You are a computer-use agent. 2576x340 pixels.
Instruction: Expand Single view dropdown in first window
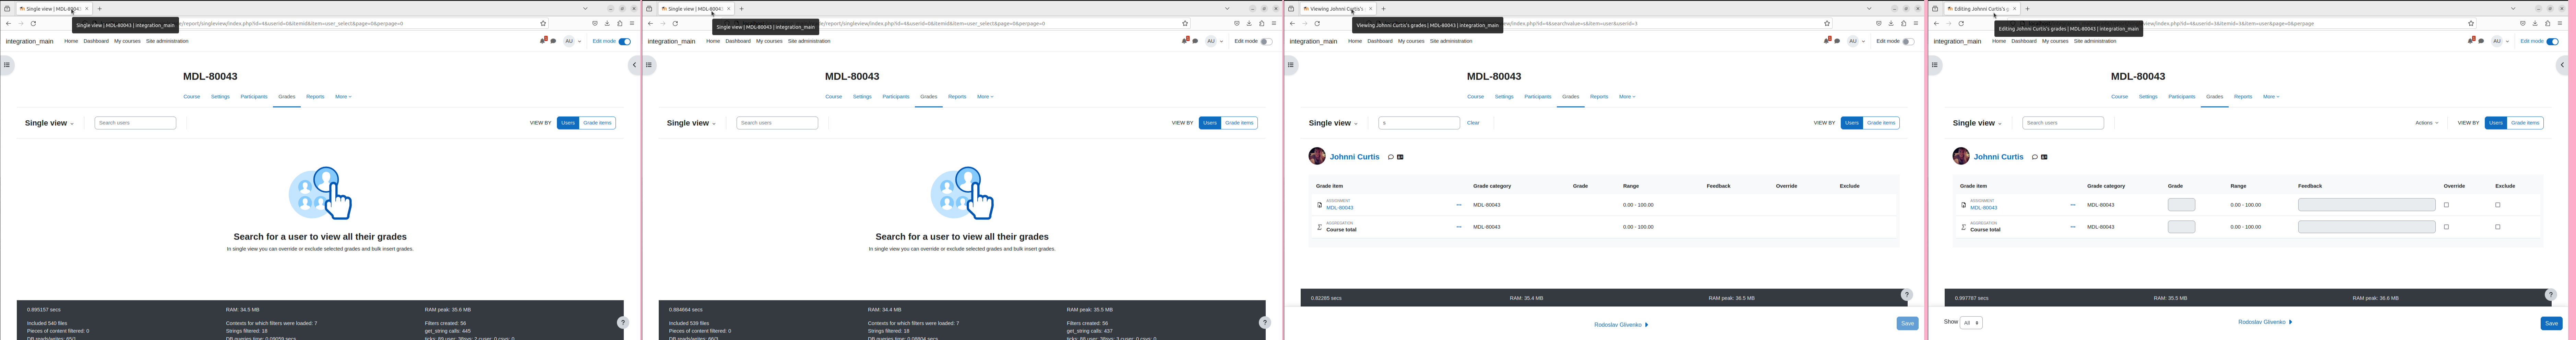click(x=49, y=123)
